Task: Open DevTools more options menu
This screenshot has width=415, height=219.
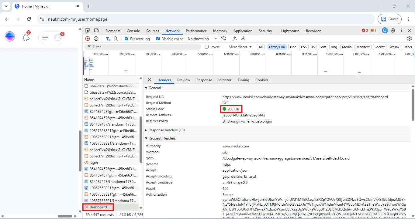Action: [x=401, y=31]
